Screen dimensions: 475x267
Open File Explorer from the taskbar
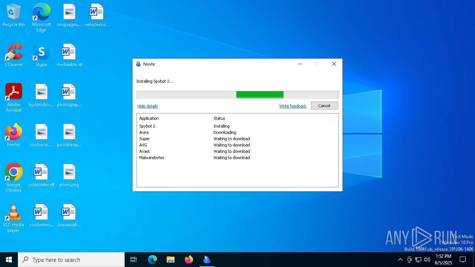pos(171,260)
